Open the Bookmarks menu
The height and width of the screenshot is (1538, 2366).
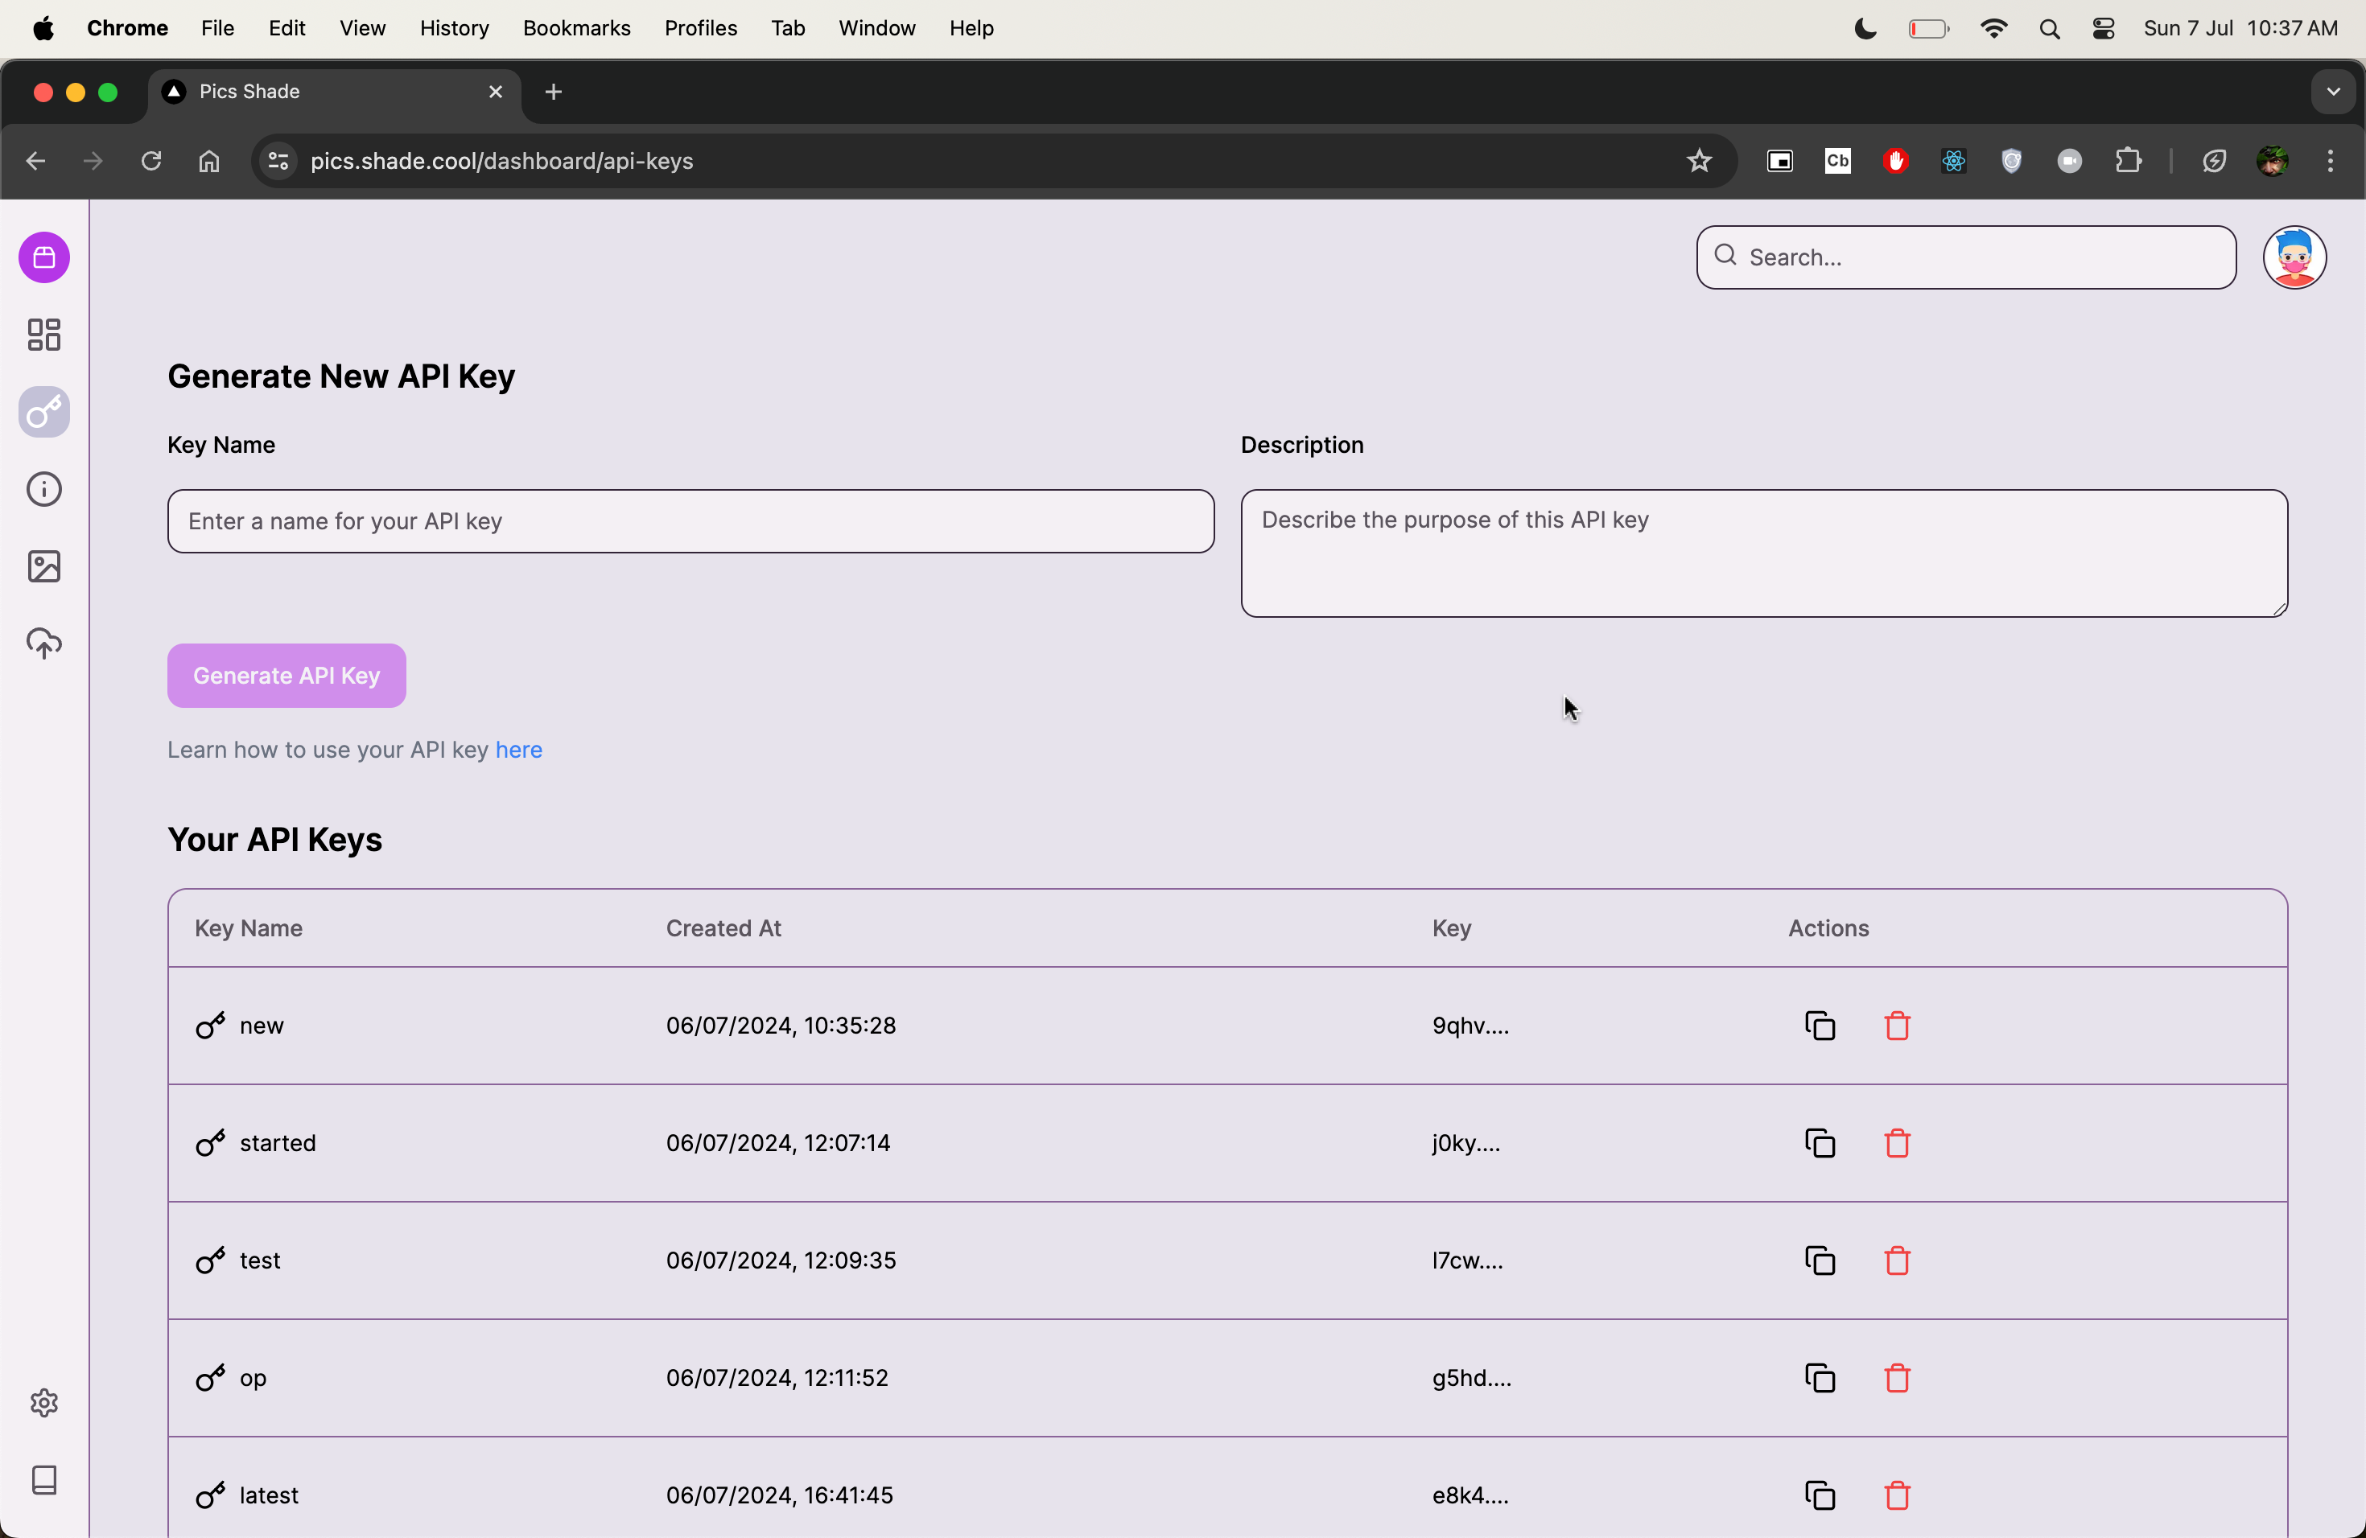click(576, 29)
